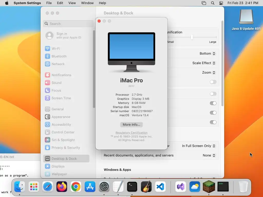Open the Bottom position dropdown

point(208,54)
